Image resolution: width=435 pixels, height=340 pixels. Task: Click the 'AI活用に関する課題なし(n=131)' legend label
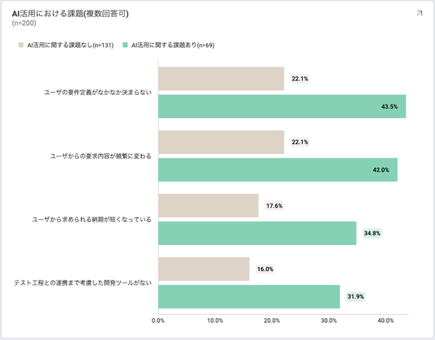tap(71, 45)
